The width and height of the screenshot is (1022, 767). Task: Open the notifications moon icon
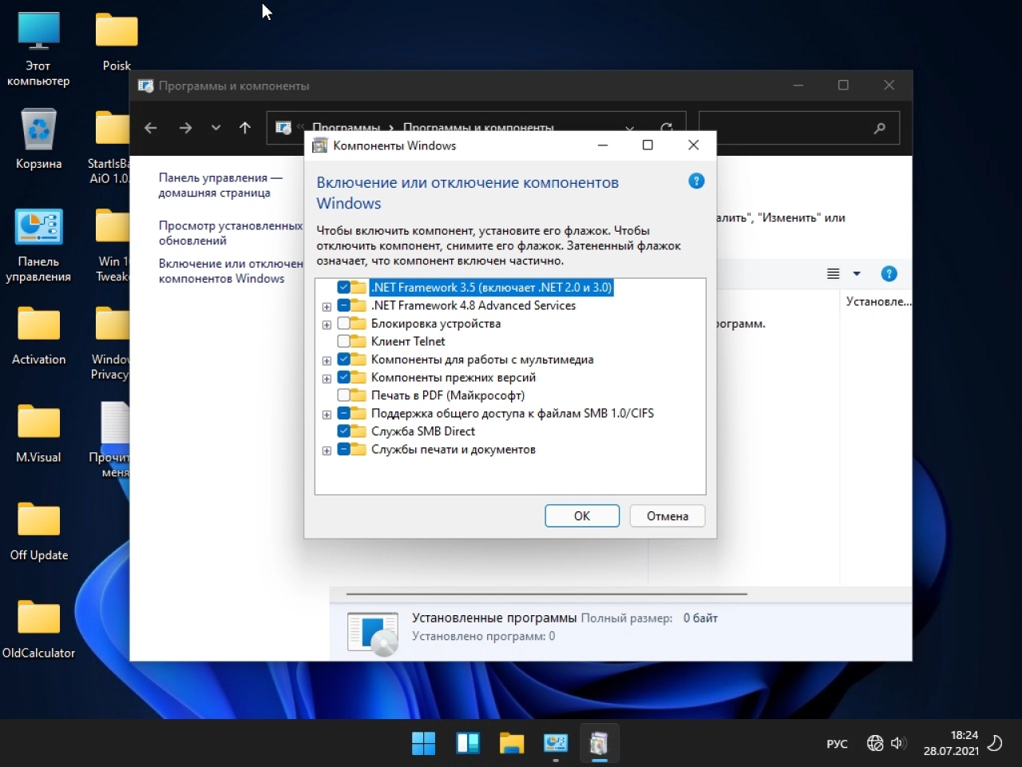point(995,743)
